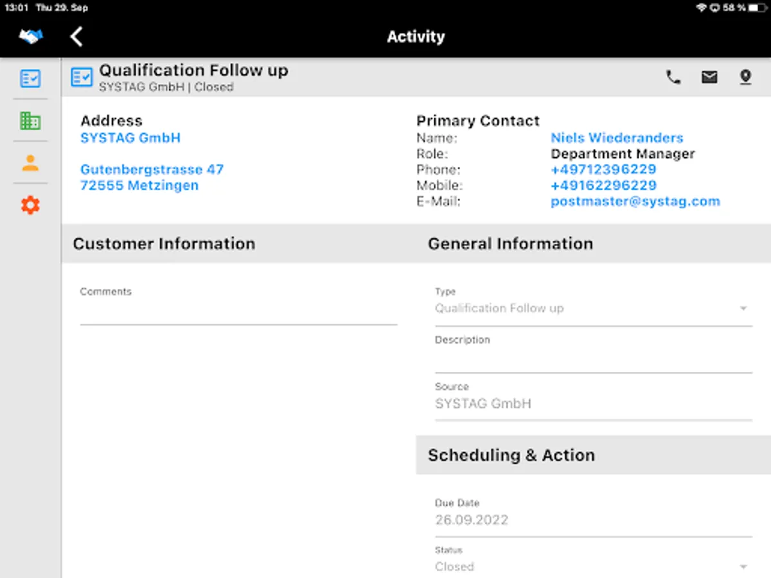Tap the map location pin icon

[745, 78]
